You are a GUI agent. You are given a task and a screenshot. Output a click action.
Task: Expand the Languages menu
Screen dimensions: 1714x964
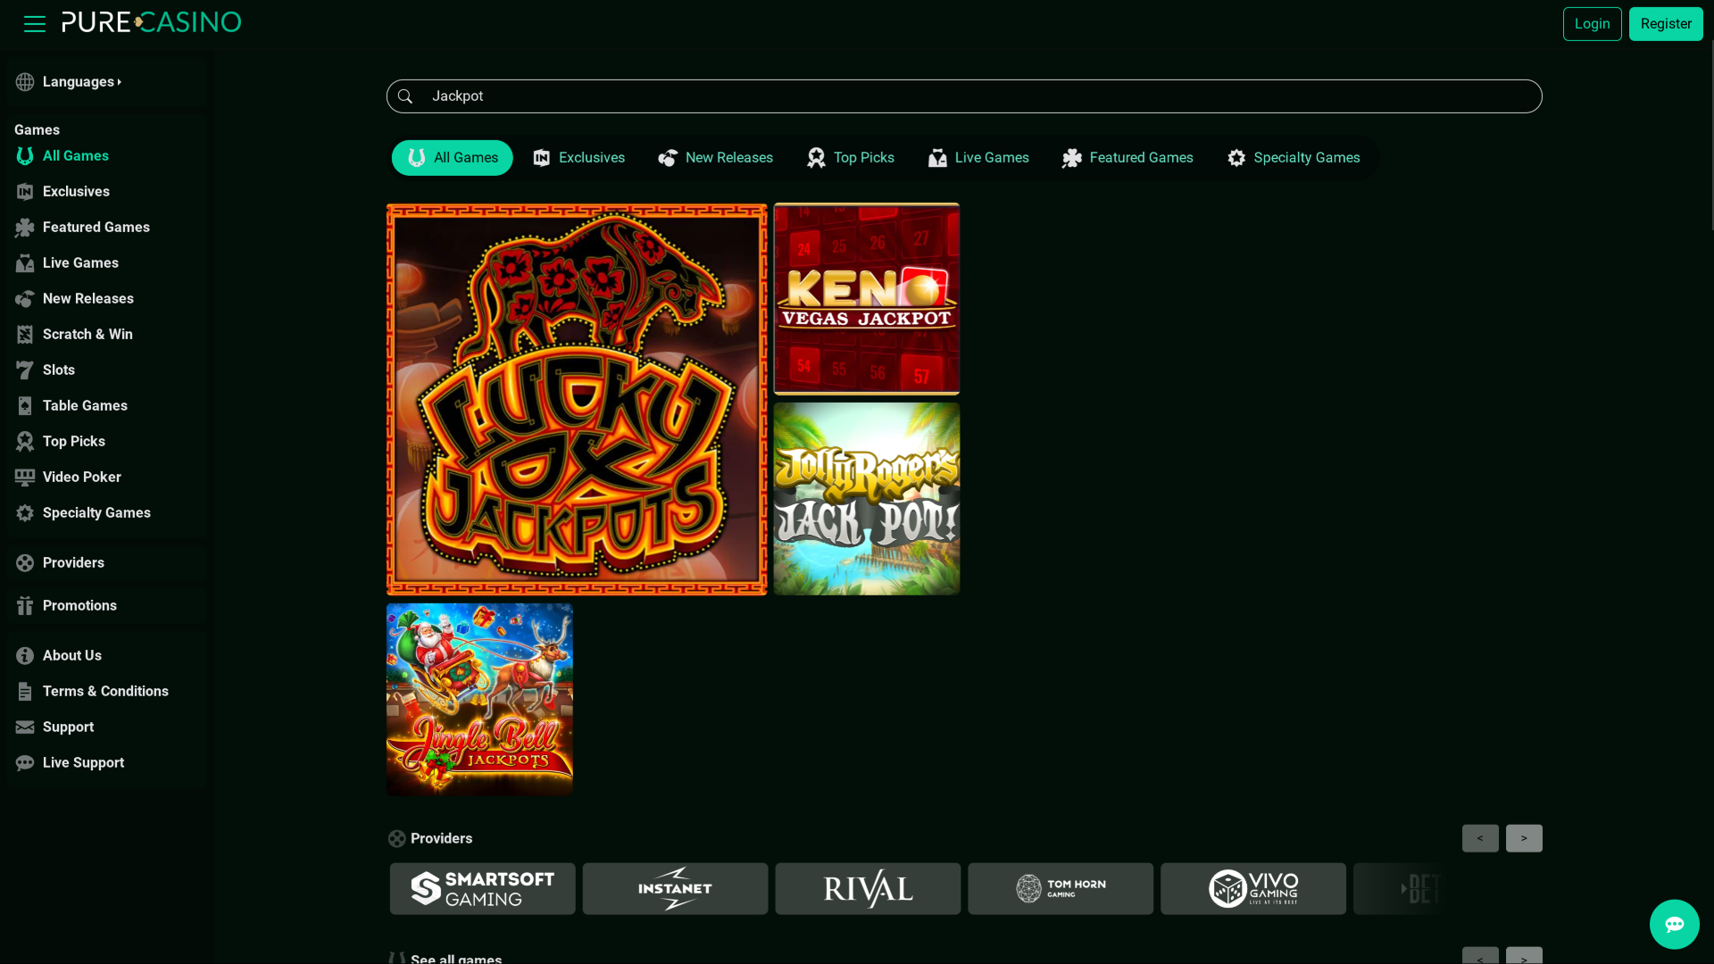(x=80, y=81)
